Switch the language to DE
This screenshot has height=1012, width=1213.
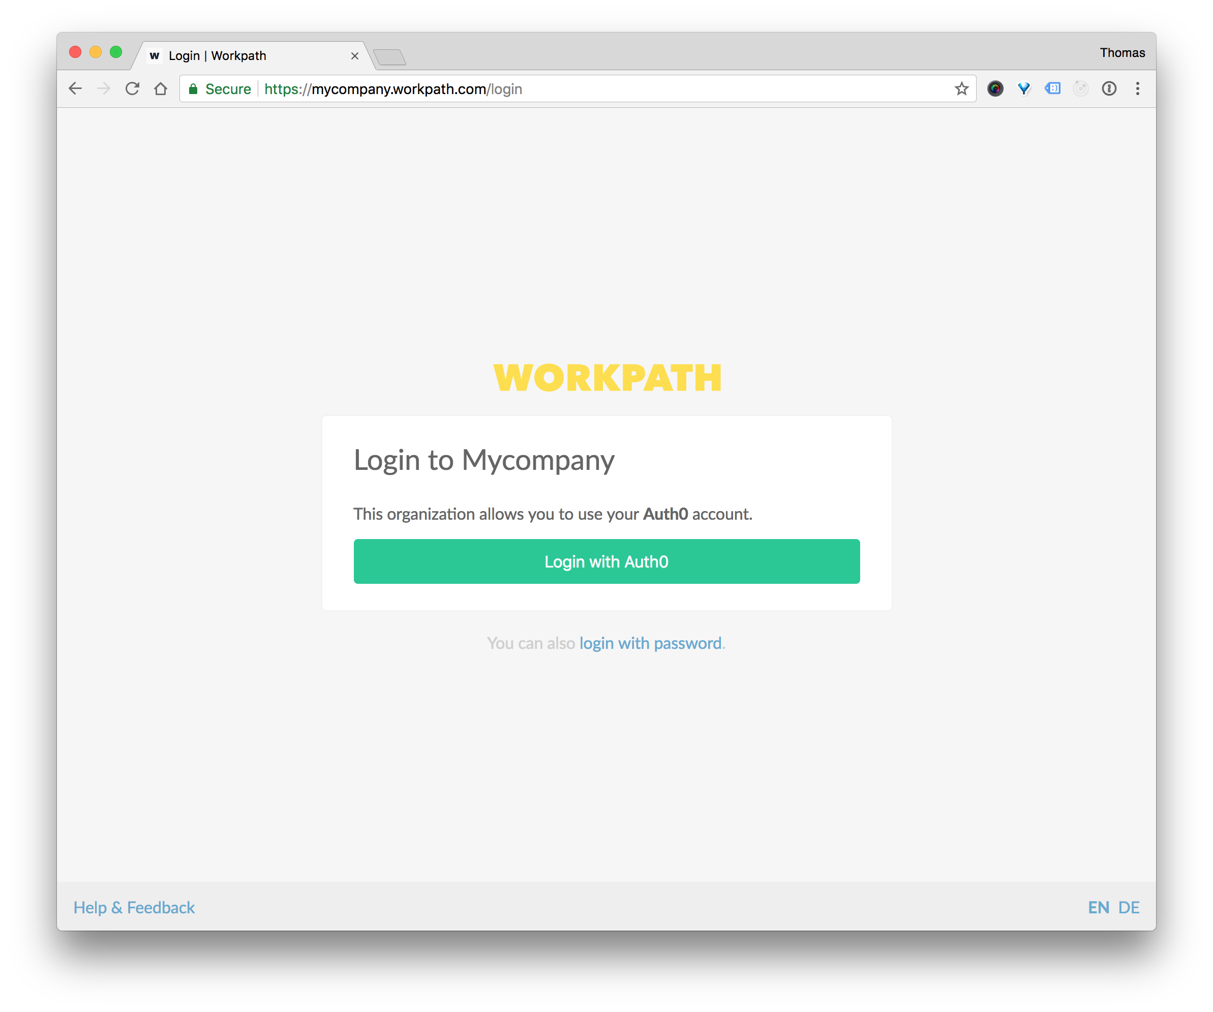click(1129, 907)
